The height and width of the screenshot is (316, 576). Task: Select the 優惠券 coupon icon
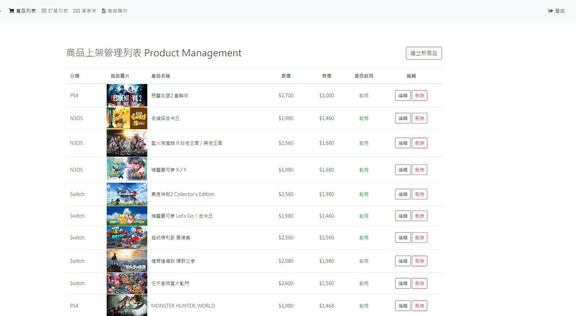click(77, 11)
